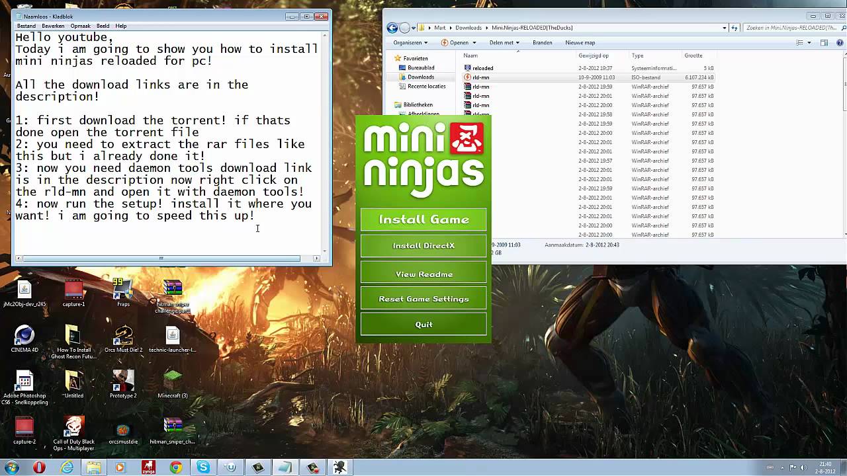Open How To Install Ghost Recon folder
The height and width of the screenshot is (476, 847).
tap(73, 342)
